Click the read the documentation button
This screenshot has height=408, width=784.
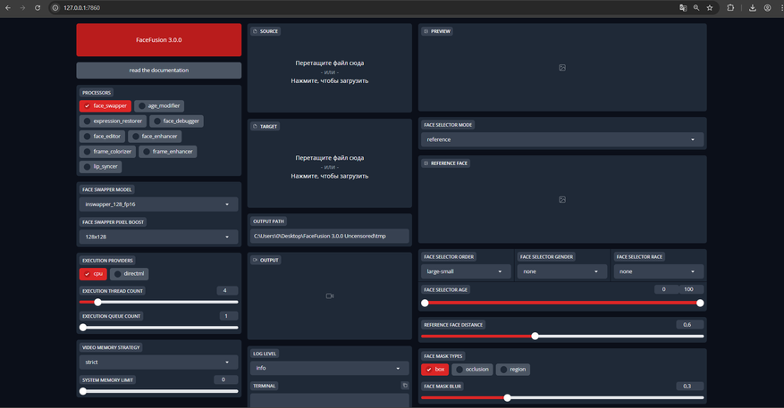(x=159, y=70)
